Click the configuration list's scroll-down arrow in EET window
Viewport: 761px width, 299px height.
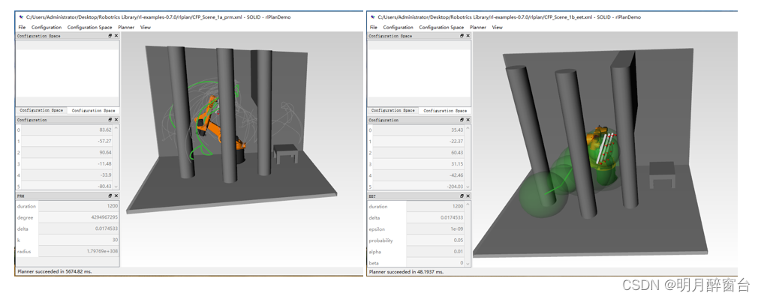click(x=468, y=187)
